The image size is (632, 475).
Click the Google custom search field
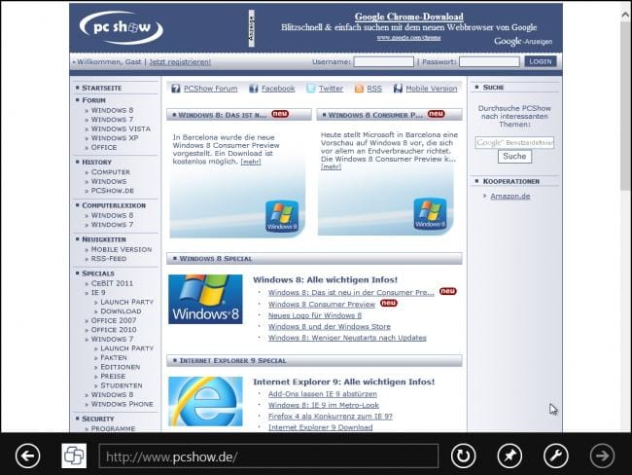(514, 142)
